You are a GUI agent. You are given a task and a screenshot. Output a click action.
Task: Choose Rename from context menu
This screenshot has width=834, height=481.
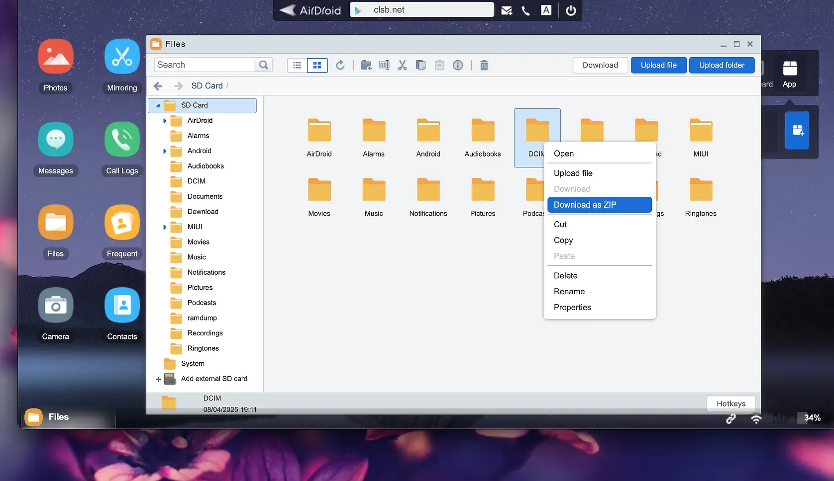[600, 292]
